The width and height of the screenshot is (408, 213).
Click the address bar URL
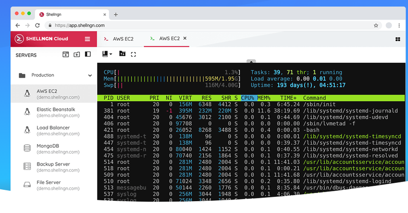pos(80,26)
